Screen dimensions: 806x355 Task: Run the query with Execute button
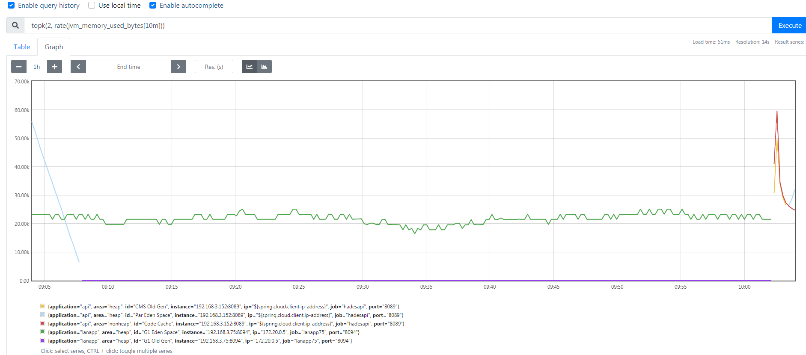pos(789,25)
